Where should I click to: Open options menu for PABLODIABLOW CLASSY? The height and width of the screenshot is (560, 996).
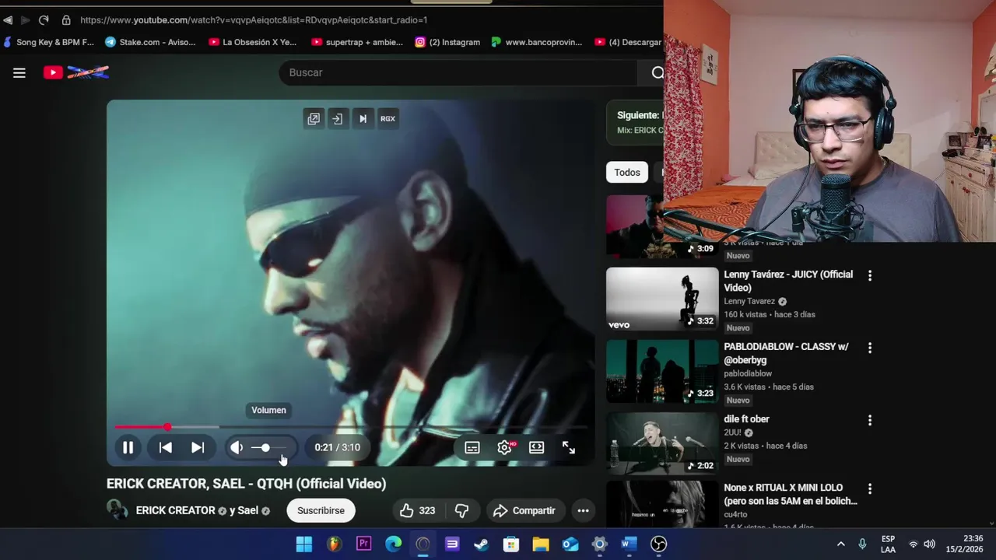point(870,348)
